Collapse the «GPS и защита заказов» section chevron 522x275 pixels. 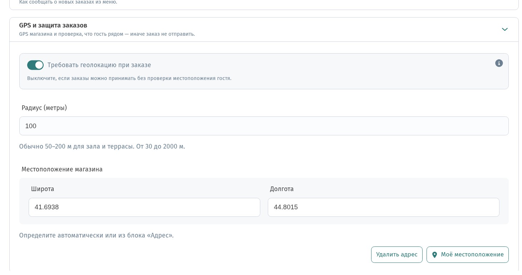pos(504,29)
